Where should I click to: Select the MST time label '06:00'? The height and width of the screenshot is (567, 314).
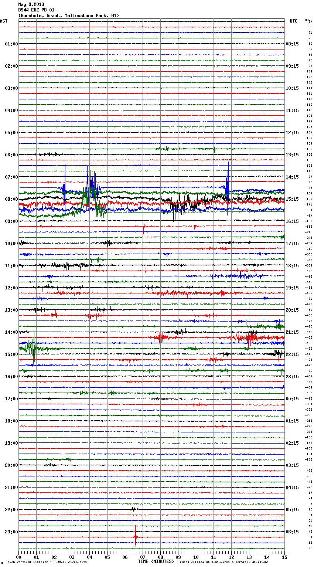click(x=11, y=155)
